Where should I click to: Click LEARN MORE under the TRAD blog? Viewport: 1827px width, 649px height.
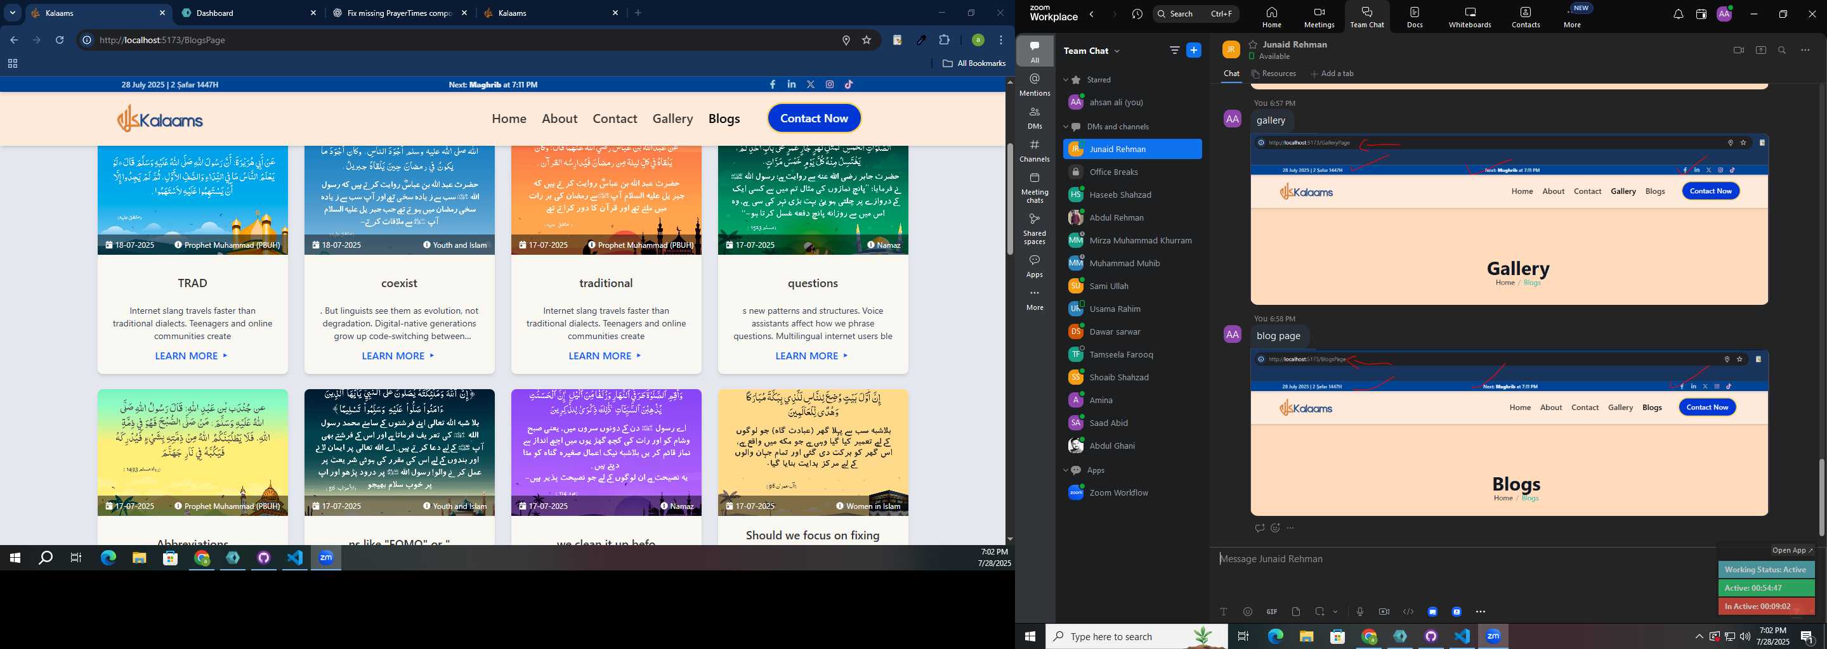pyautogui.click(x=192, y=356)
